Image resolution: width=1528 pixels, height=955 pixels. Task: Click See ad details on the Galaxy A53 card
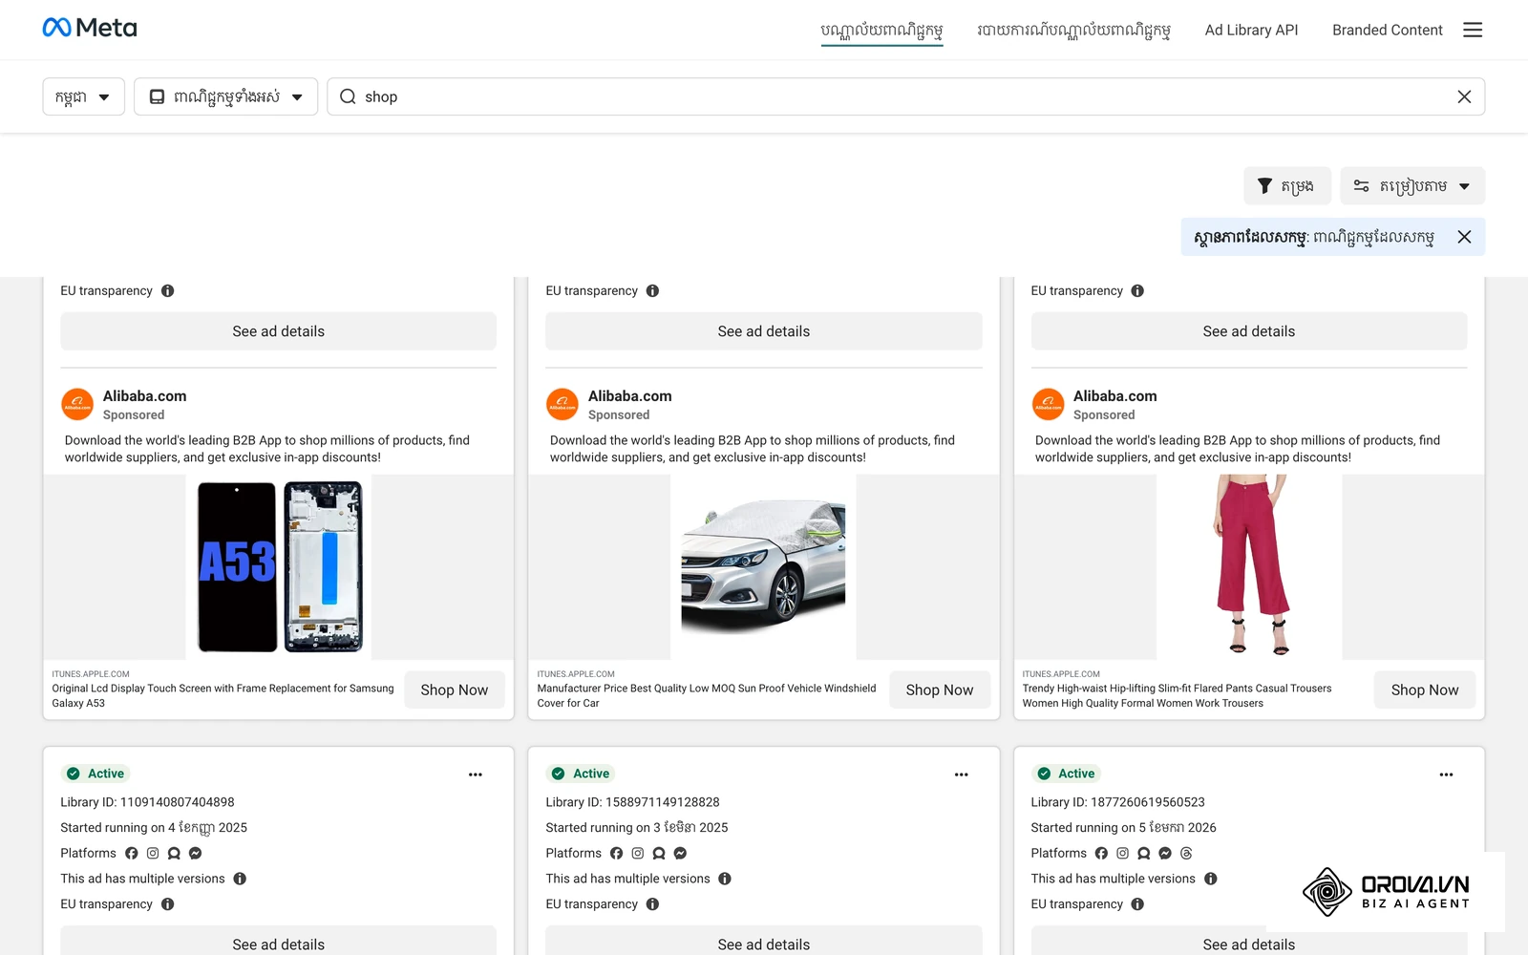click(278, 331)
